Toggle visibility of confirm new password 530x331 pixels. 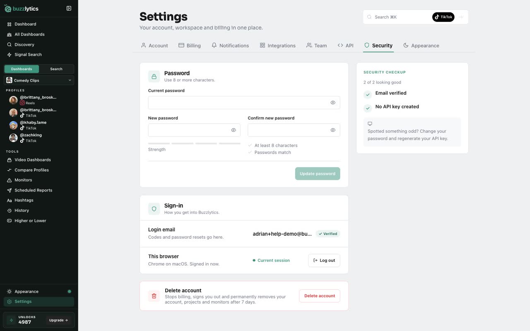tap(333, 130)
